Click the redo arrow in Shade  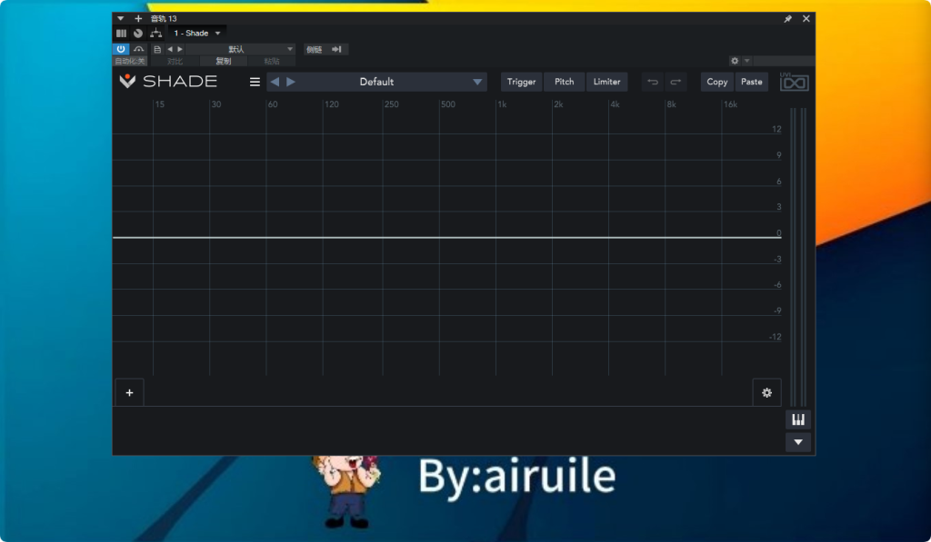676,82
